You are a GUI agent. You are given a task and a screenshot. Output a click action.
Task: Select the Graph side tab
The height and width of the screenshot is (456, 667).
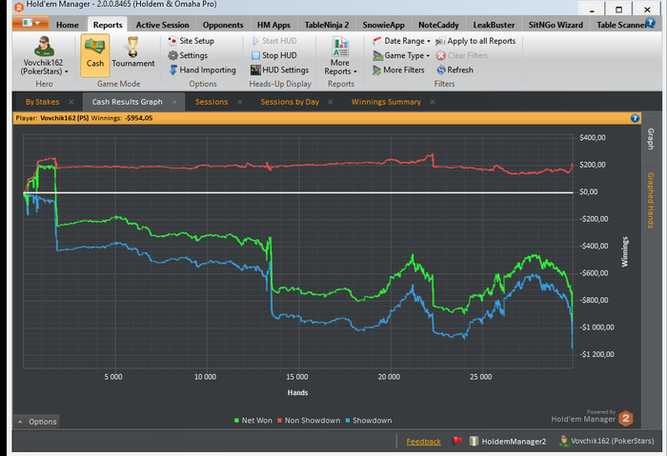click(651, 139)
